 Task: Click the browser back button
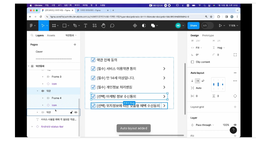coord(30,17)
